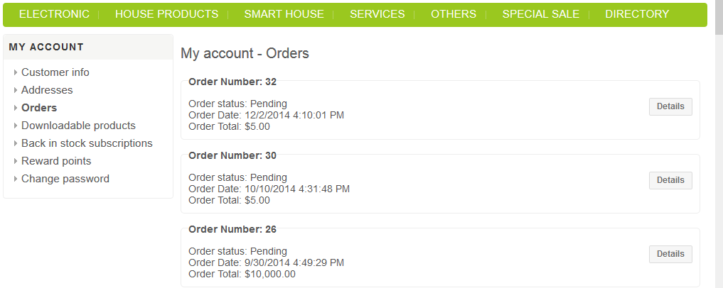Open the Special Sale page

click(x=540, y=14)
